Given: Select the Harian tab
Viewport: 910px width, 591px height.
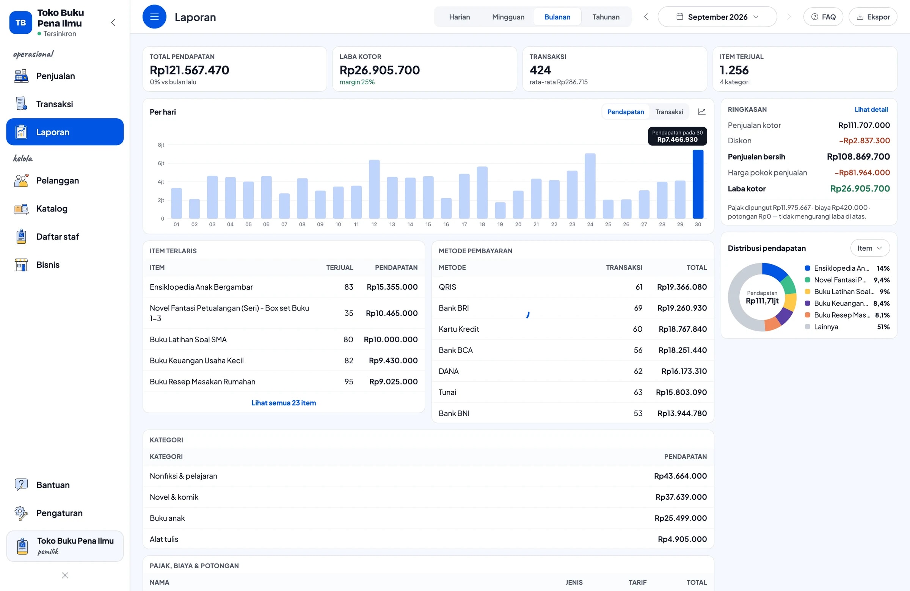Looking at the screenshot, I should tap(459, 17).
